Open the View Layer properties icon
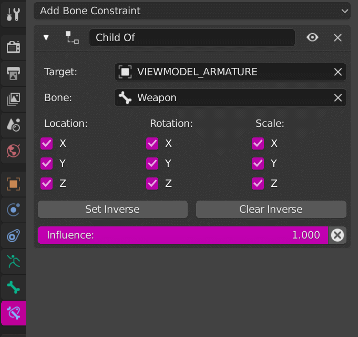This screenshot has width=358, height=337. [x=13, y=98]
